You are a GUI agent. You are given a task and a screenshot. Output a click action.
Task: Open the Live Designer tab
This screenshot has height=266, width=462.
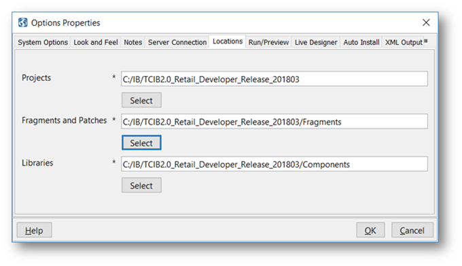click(x=316, y=42)
